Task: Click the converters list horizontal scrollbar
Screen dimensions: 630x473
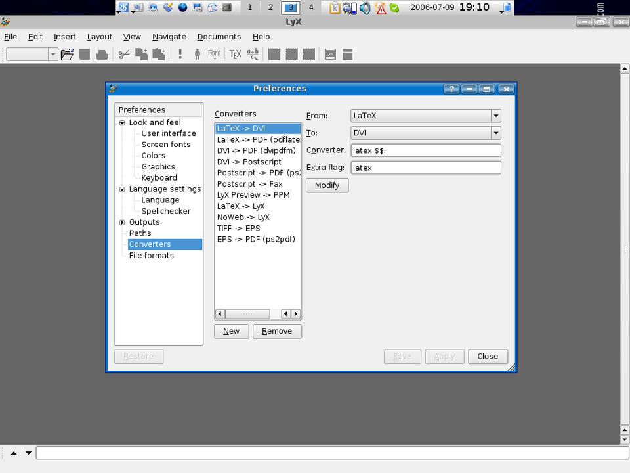Action: click(x=257, y=314)
